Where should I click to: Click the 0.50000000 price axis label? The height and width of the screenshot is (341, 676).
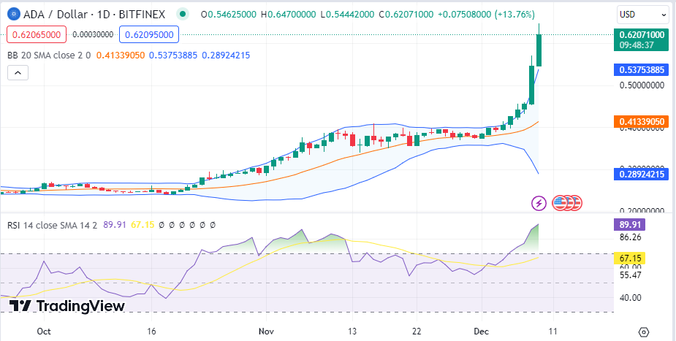[642, 85]
